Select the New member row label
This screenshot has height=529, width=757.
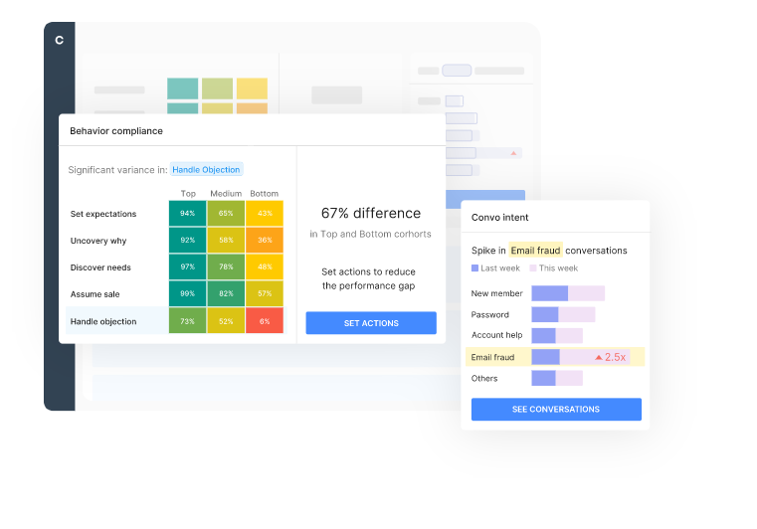(x=496, y=293)
